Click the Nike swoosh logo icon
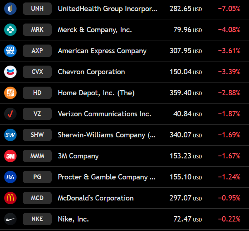 pyautogui.click(x=10, y=219)
